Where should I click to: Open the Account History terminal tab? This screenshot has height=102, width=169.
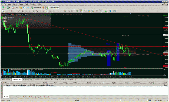tap(15, 97)
